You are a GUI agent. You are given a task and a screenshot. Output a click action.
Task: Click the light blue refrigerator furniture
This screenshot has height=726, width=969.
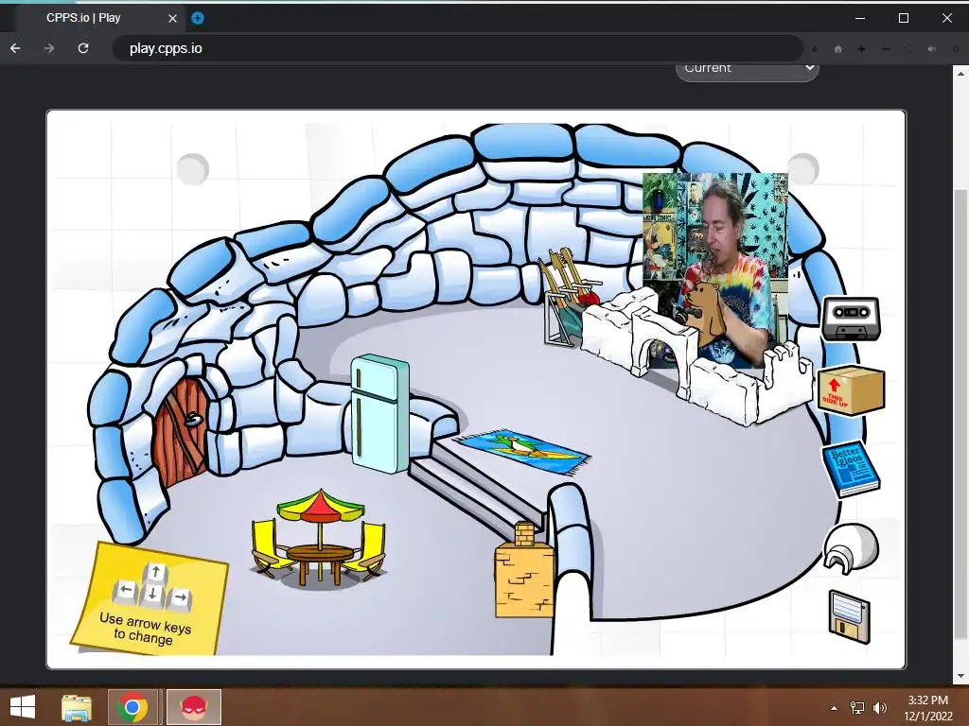pyautogui.click(x=380, y=414)
